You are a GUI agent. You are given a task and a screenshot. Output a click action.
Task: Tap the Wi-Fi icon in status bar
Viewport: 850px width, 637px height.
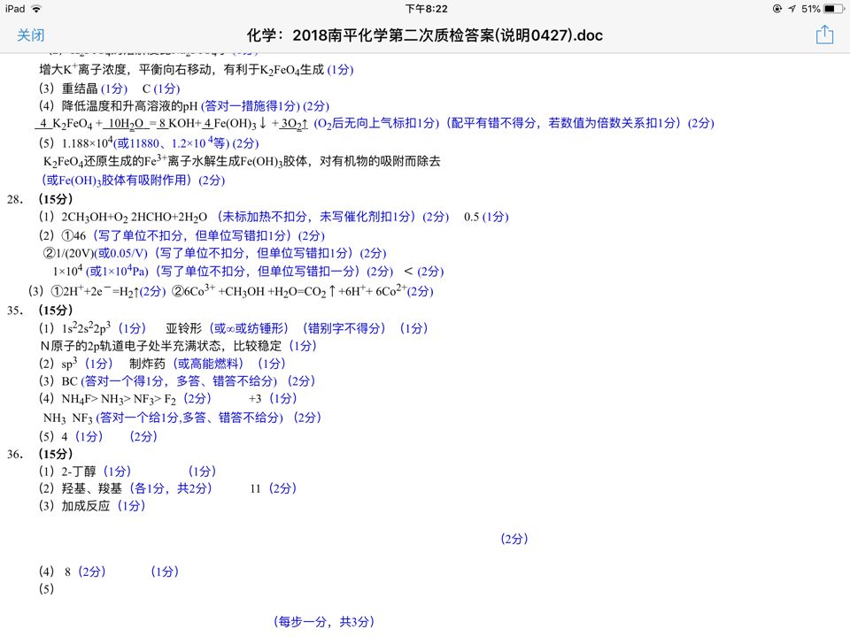click(x=36, y=9)
